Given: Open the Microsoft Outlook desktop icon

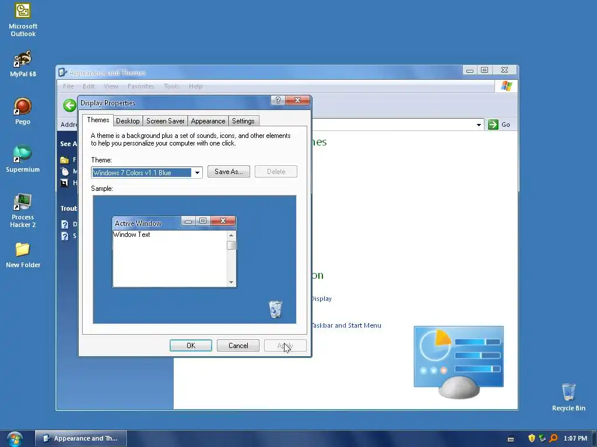Looking at the screenshot, I should click(23, 20).
